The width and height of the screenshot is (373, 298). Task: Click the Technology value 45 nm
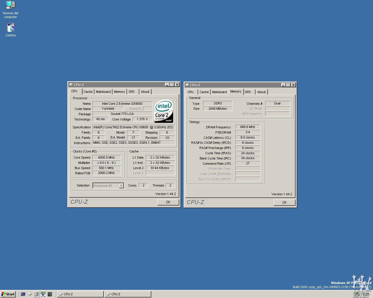(101, 119)
